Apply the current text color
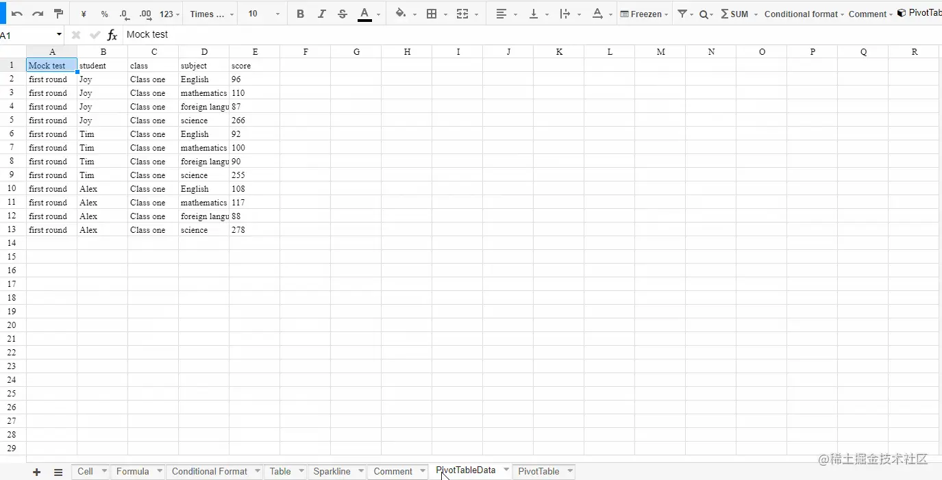Viewport: 942px width, 480px height. (364, 14)
